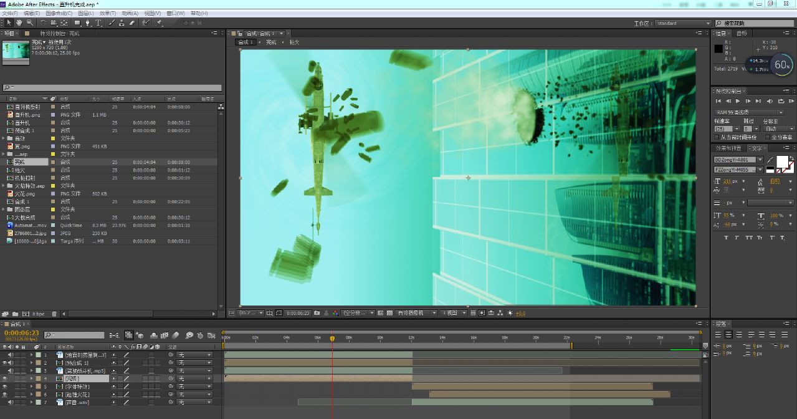The height and width of the screenshot is (419, 797).
Task: Expand layer 1 properties triangle
Action: click(32, 355)
